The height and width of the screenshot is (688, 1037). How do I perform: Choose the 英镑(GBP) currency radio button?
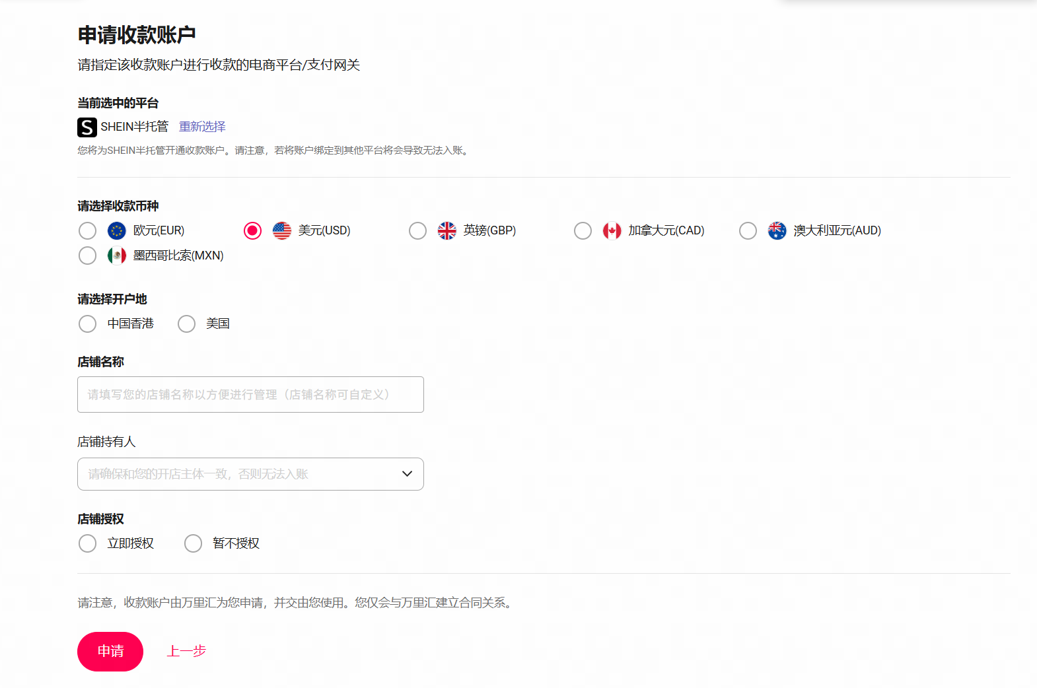click(x=417, y=230)
